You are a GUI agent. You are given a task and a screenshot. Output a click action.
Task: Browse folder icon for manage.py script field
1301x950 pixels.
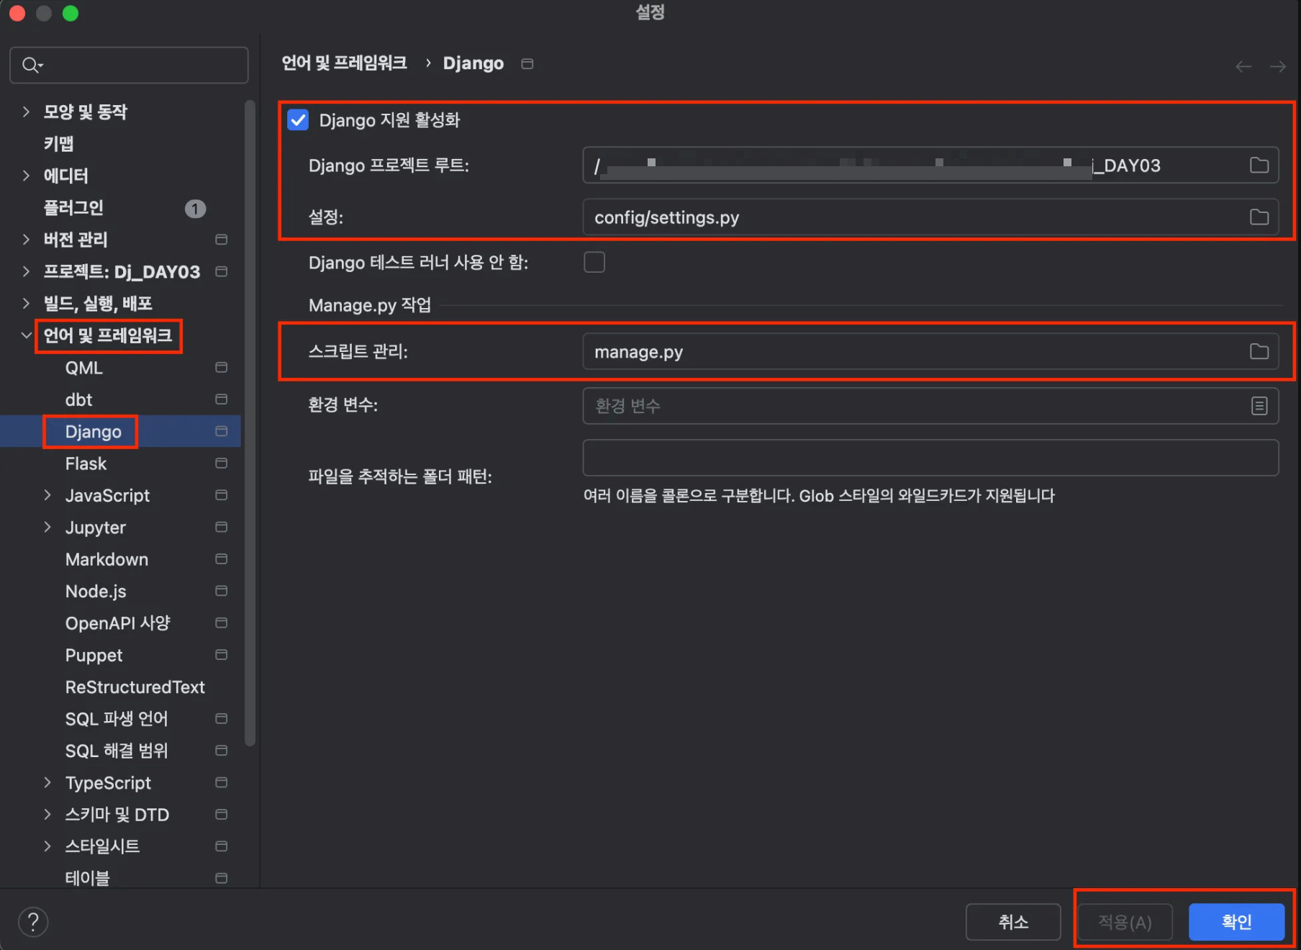[1259, 352]
